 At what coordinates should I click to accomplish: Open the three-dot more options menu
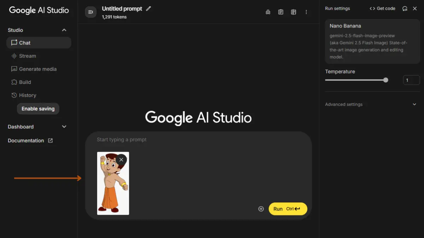306,12
